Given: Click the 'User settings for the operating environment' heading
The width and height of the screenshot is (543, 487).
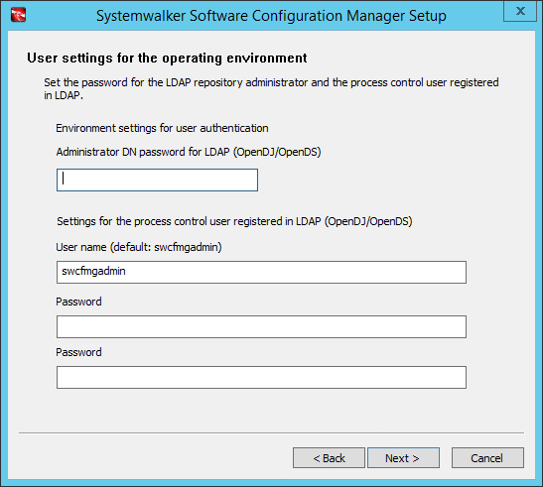Looking at the screenshot, I should (x=167, y=58).
